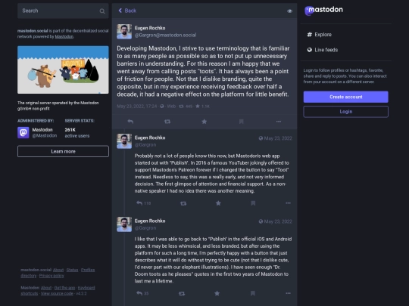Toggle sensitive content with the eye icon
The image size is (409, 306).
click(x=289, y=11)
